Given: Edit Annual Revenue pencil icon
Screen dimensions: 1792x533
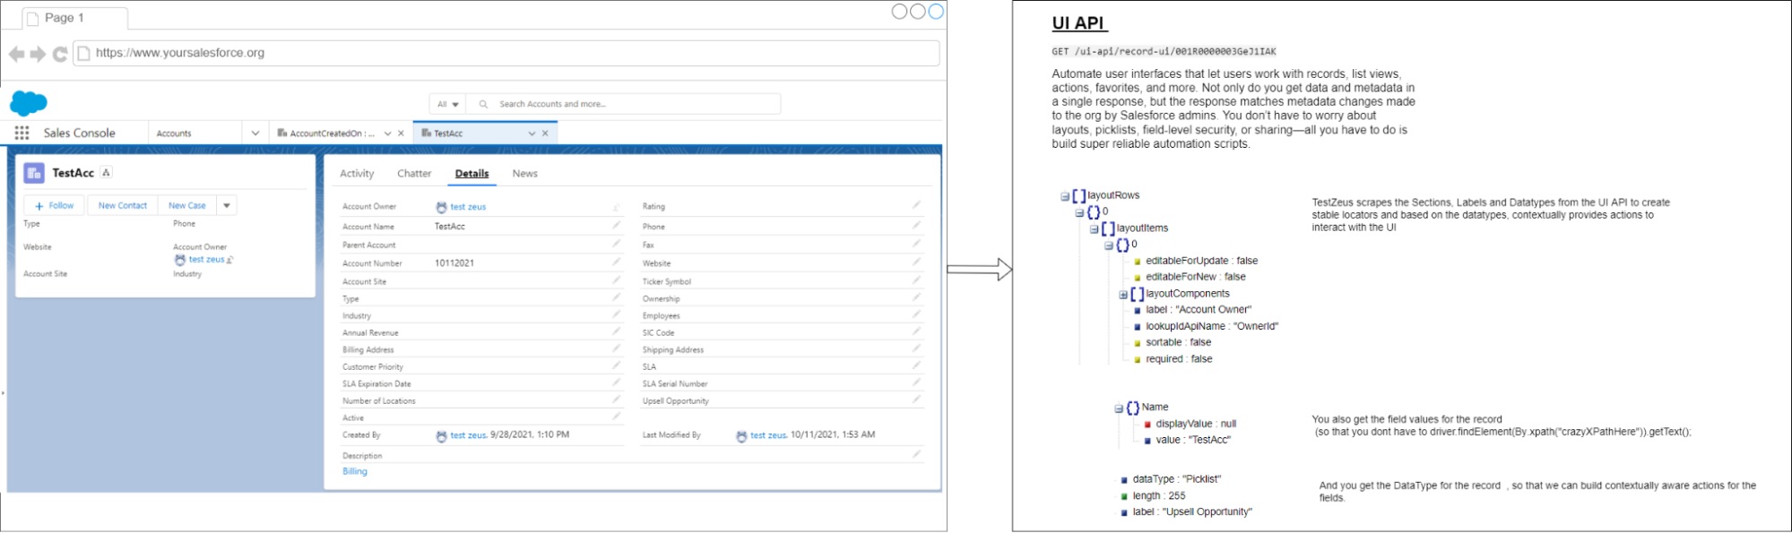Looking at the screenshot, I should tap(616, 331).
